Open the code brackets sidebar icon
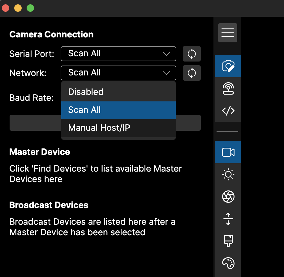284x277 pixels. click(228, 111)
